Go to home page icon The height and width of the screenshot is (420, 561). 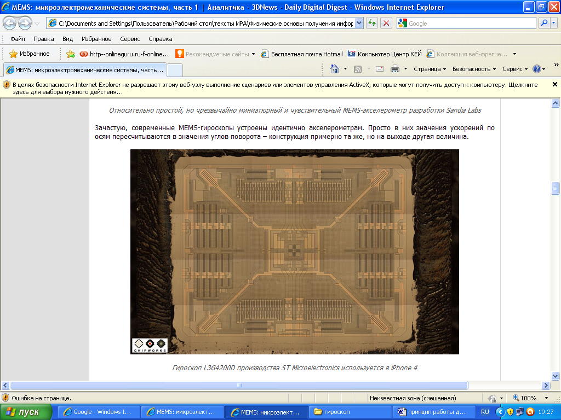(x=335, y=69)
